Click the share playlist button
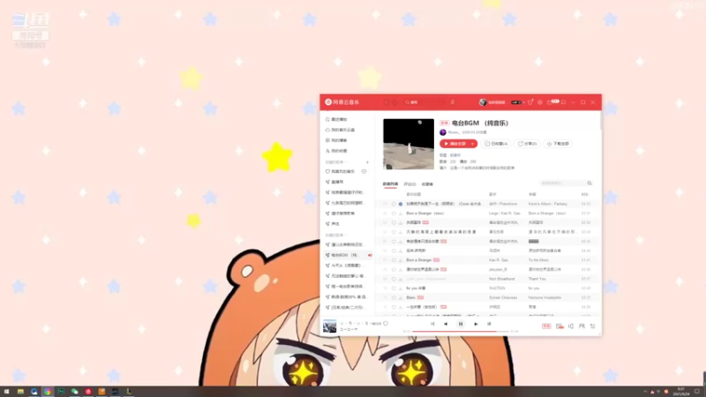This screenshot has height=397, width=706. (527, 144)
